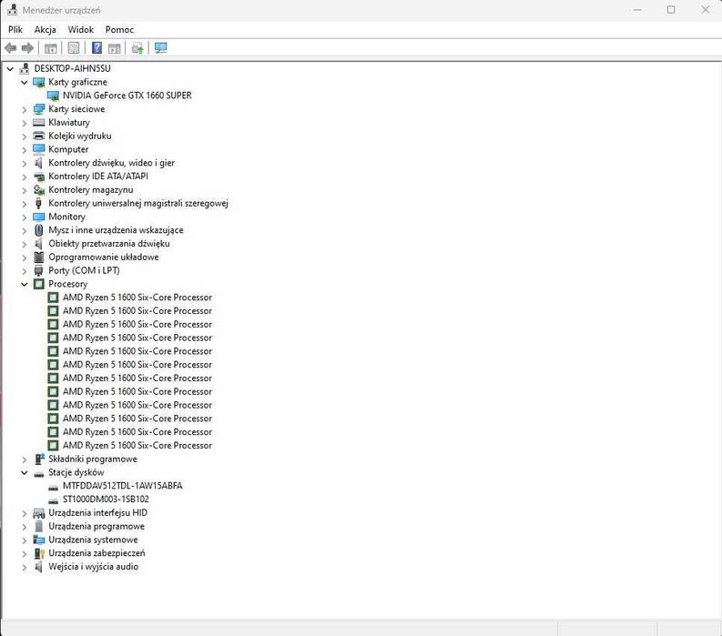Click the Urządzenia zabezpieczeń key icon
This screenshot has height=636, width=722.
[x=39, y=553]
